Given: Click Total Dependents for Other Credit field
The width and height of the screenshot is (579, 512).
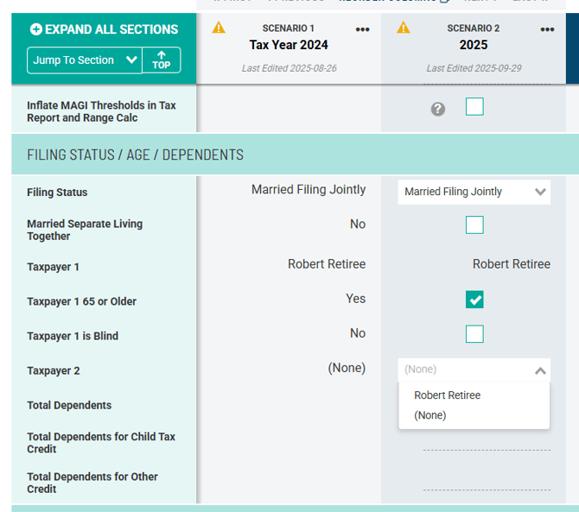Looking at the screenshot, I should coord(486,483).
